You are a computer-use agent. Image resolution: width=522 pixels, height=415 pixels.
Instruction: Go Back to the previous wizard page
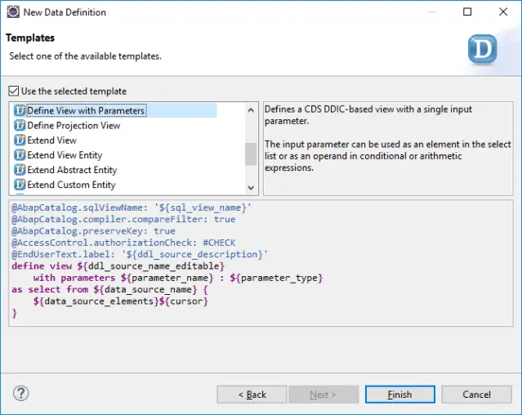point(252,395)
